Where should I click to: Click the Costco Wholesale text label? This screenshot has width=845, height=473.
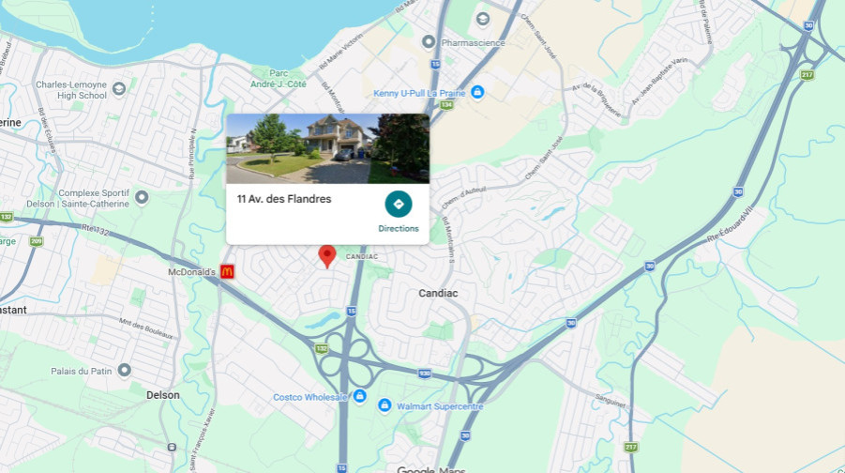[309, 397]
